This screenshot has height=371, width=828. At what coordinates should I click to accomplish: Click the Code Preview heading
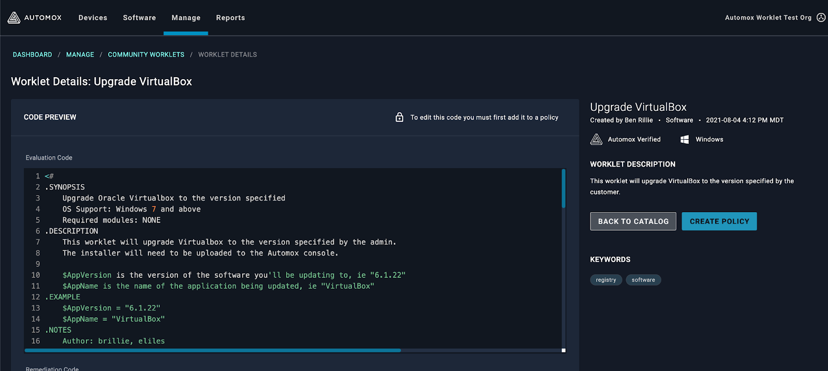click(50, 117)
